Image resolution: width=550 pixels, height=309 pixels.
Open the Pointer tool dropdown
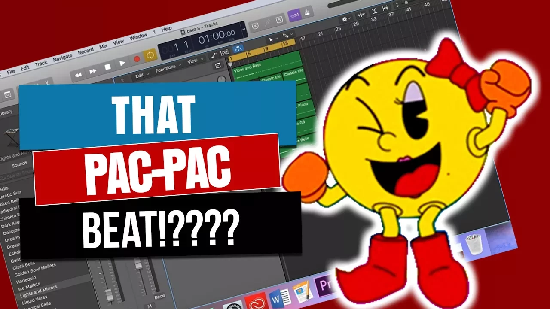point(273,39)
